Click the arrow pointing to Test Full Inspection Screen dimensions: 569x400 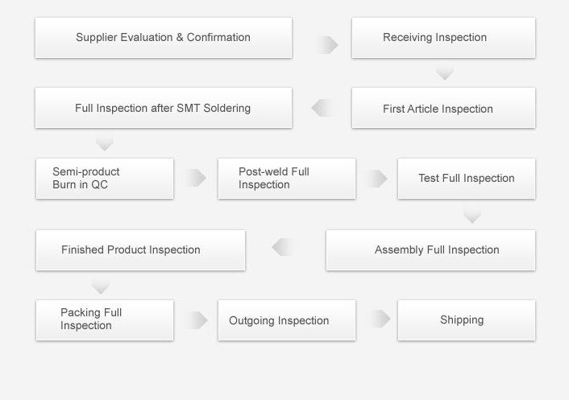[x=376, y=178]
